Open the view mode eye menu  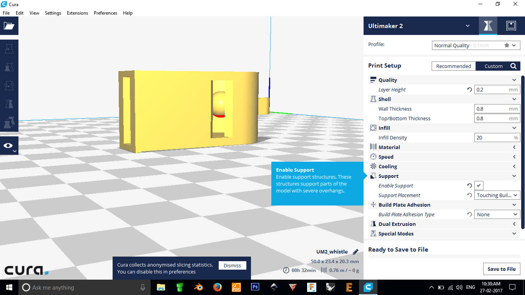tap(9, 146)
